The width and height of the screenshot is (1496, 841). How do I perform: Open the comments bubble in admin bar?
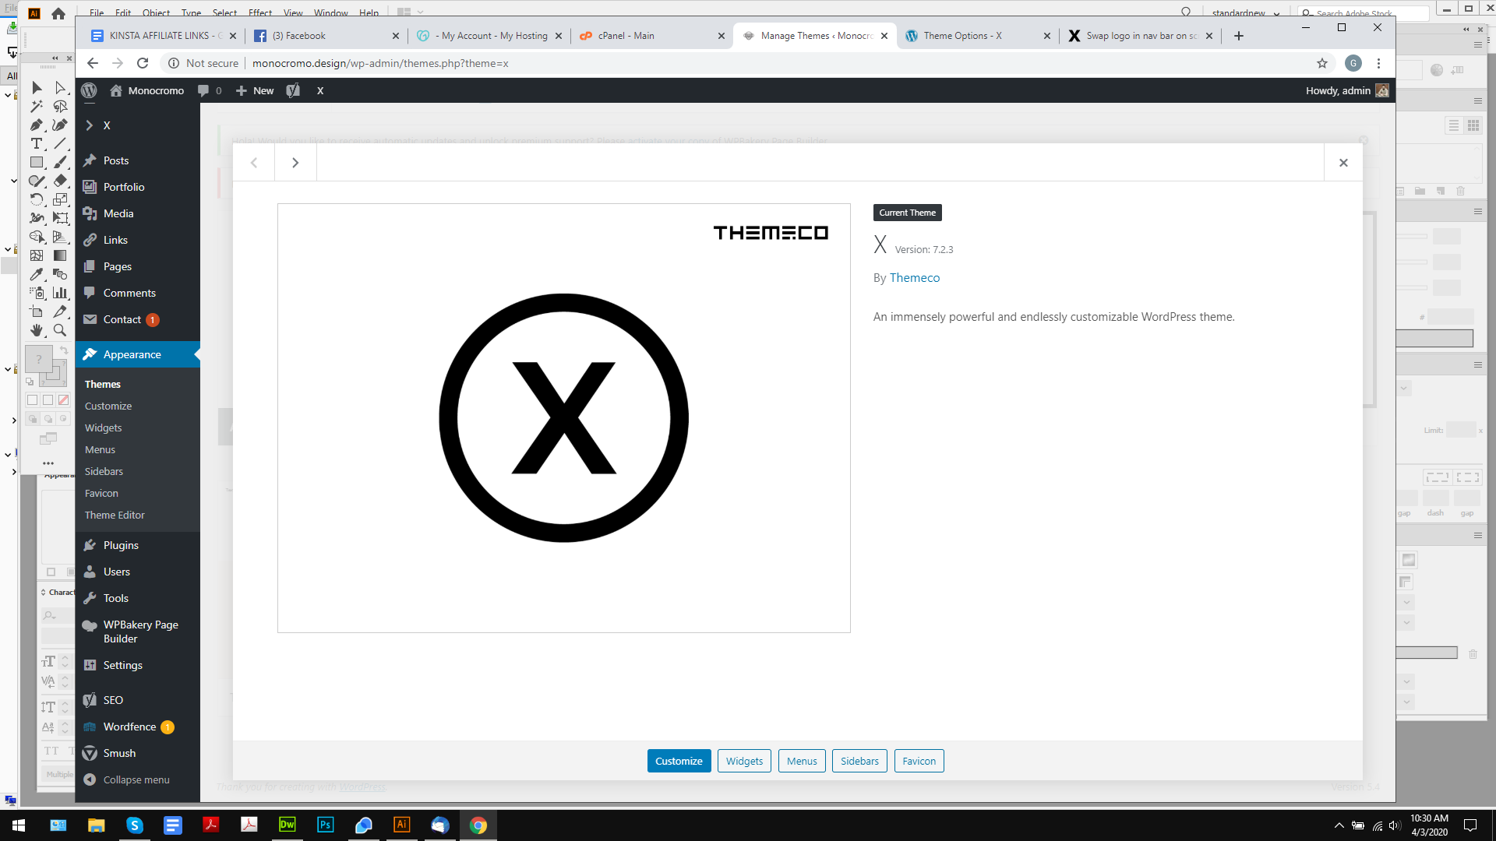(210, 90)
